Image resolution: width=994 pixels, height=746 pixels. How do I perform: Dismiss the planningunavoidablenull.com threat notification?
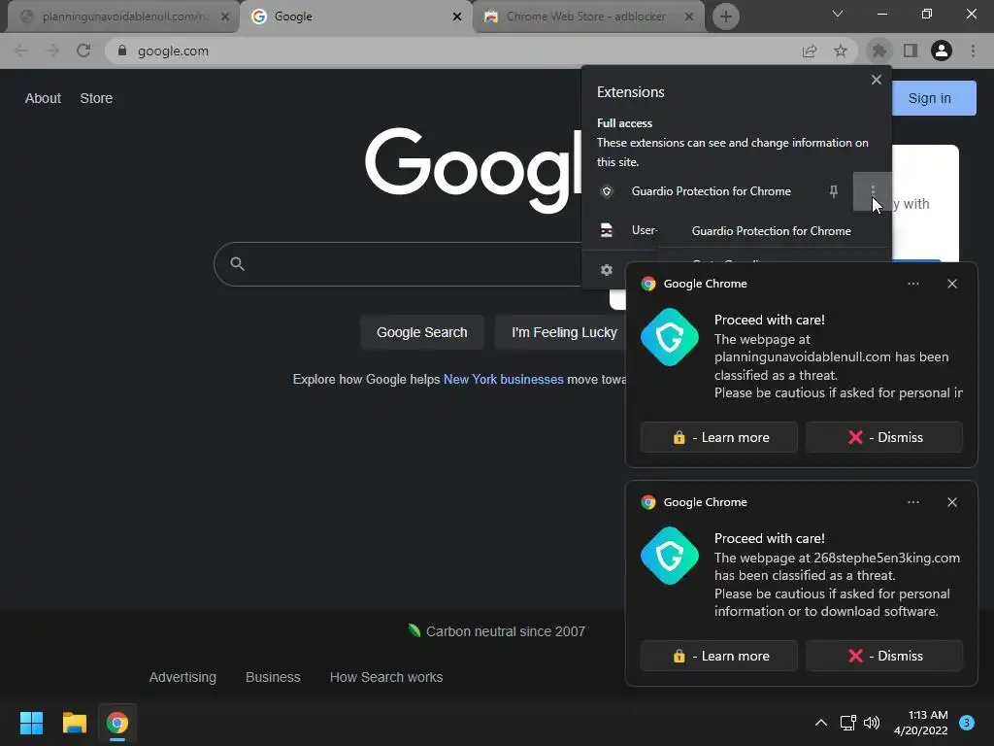(x=884, y=437)
